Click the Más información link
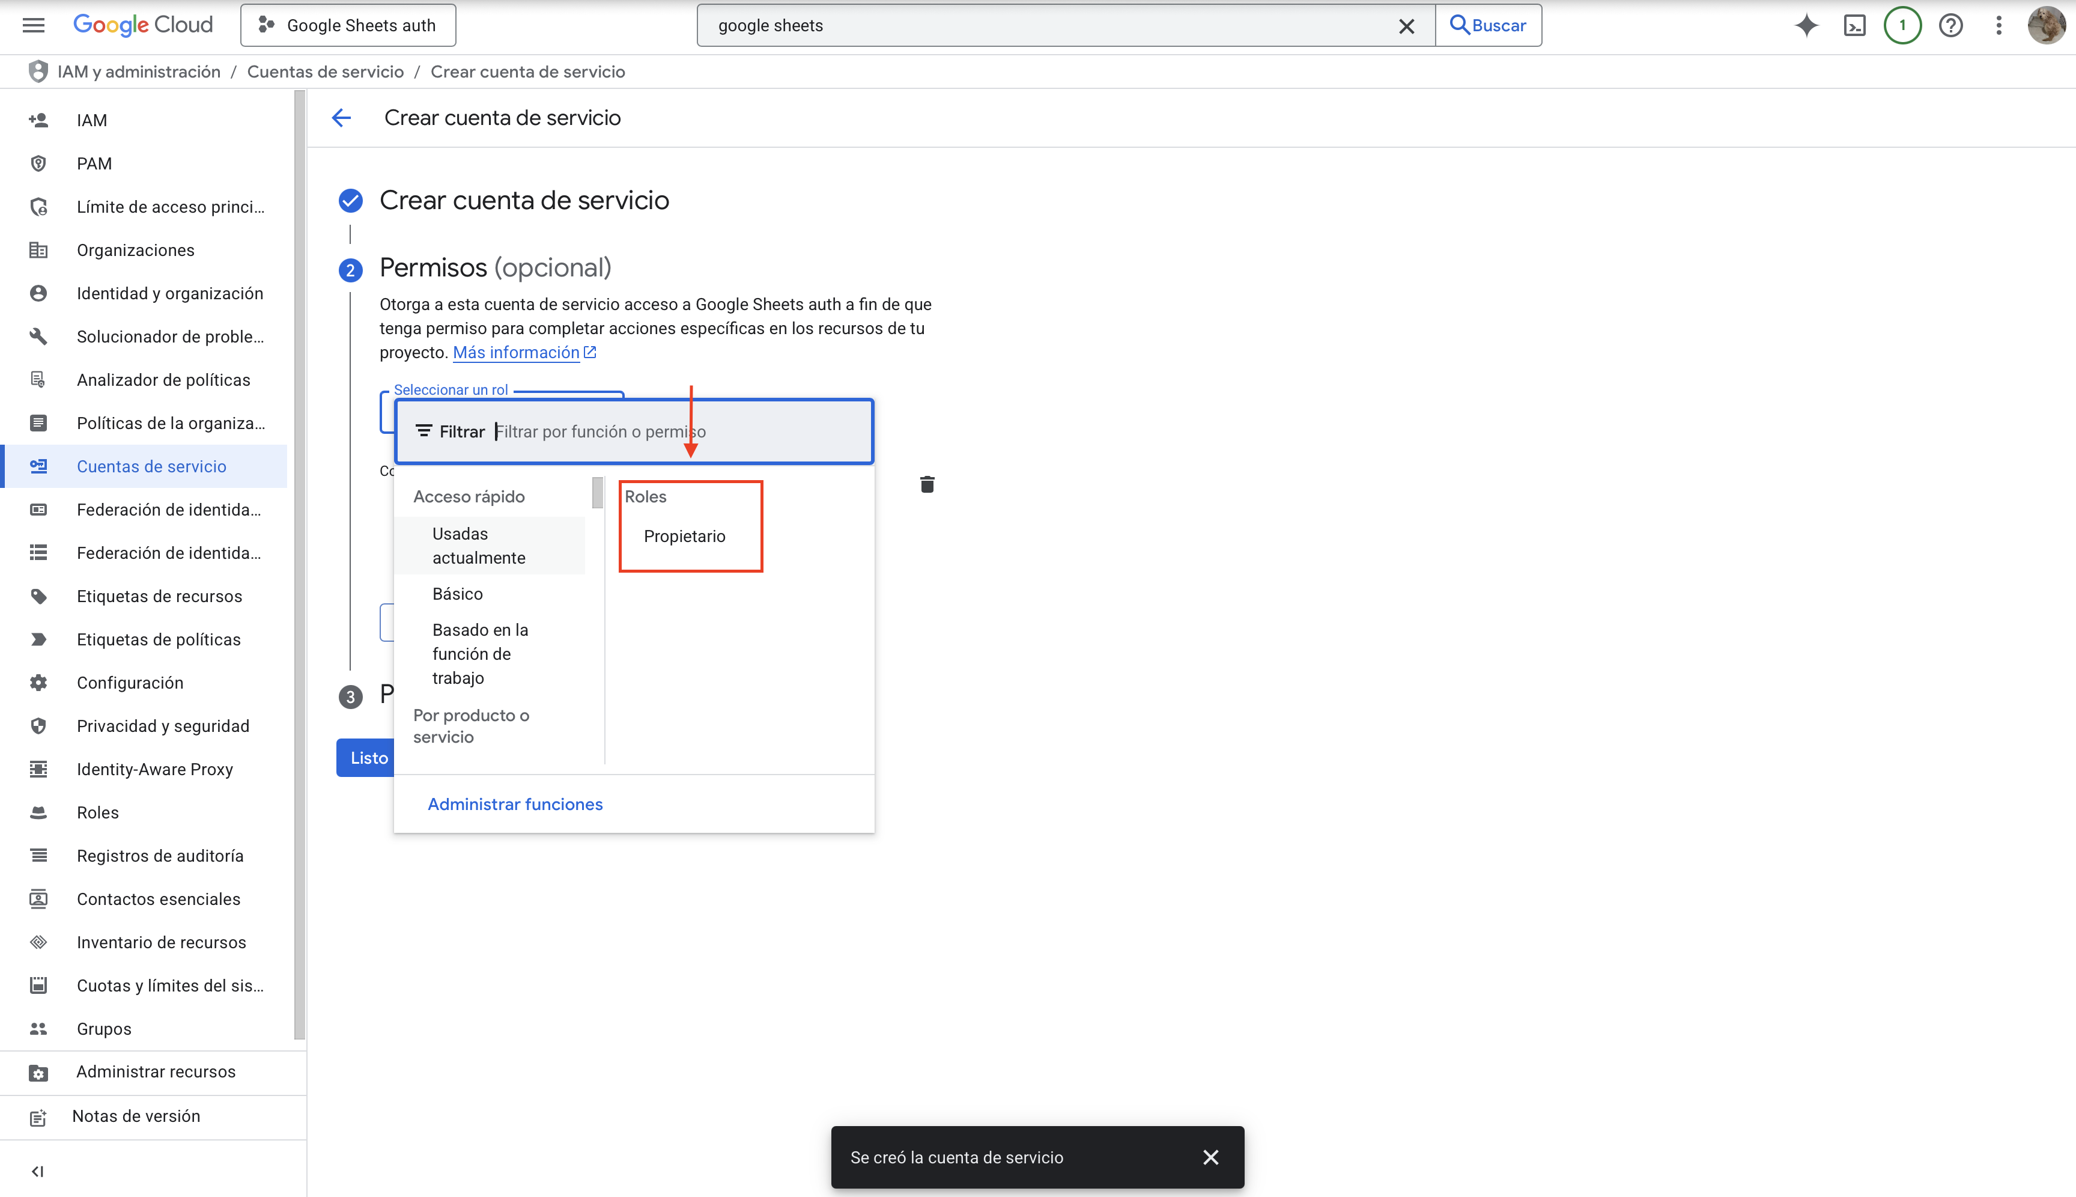 coord(516,352)
